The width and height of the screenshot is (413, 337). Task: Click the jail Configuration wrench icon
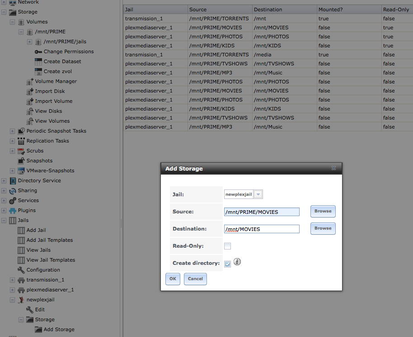[21, 270]
